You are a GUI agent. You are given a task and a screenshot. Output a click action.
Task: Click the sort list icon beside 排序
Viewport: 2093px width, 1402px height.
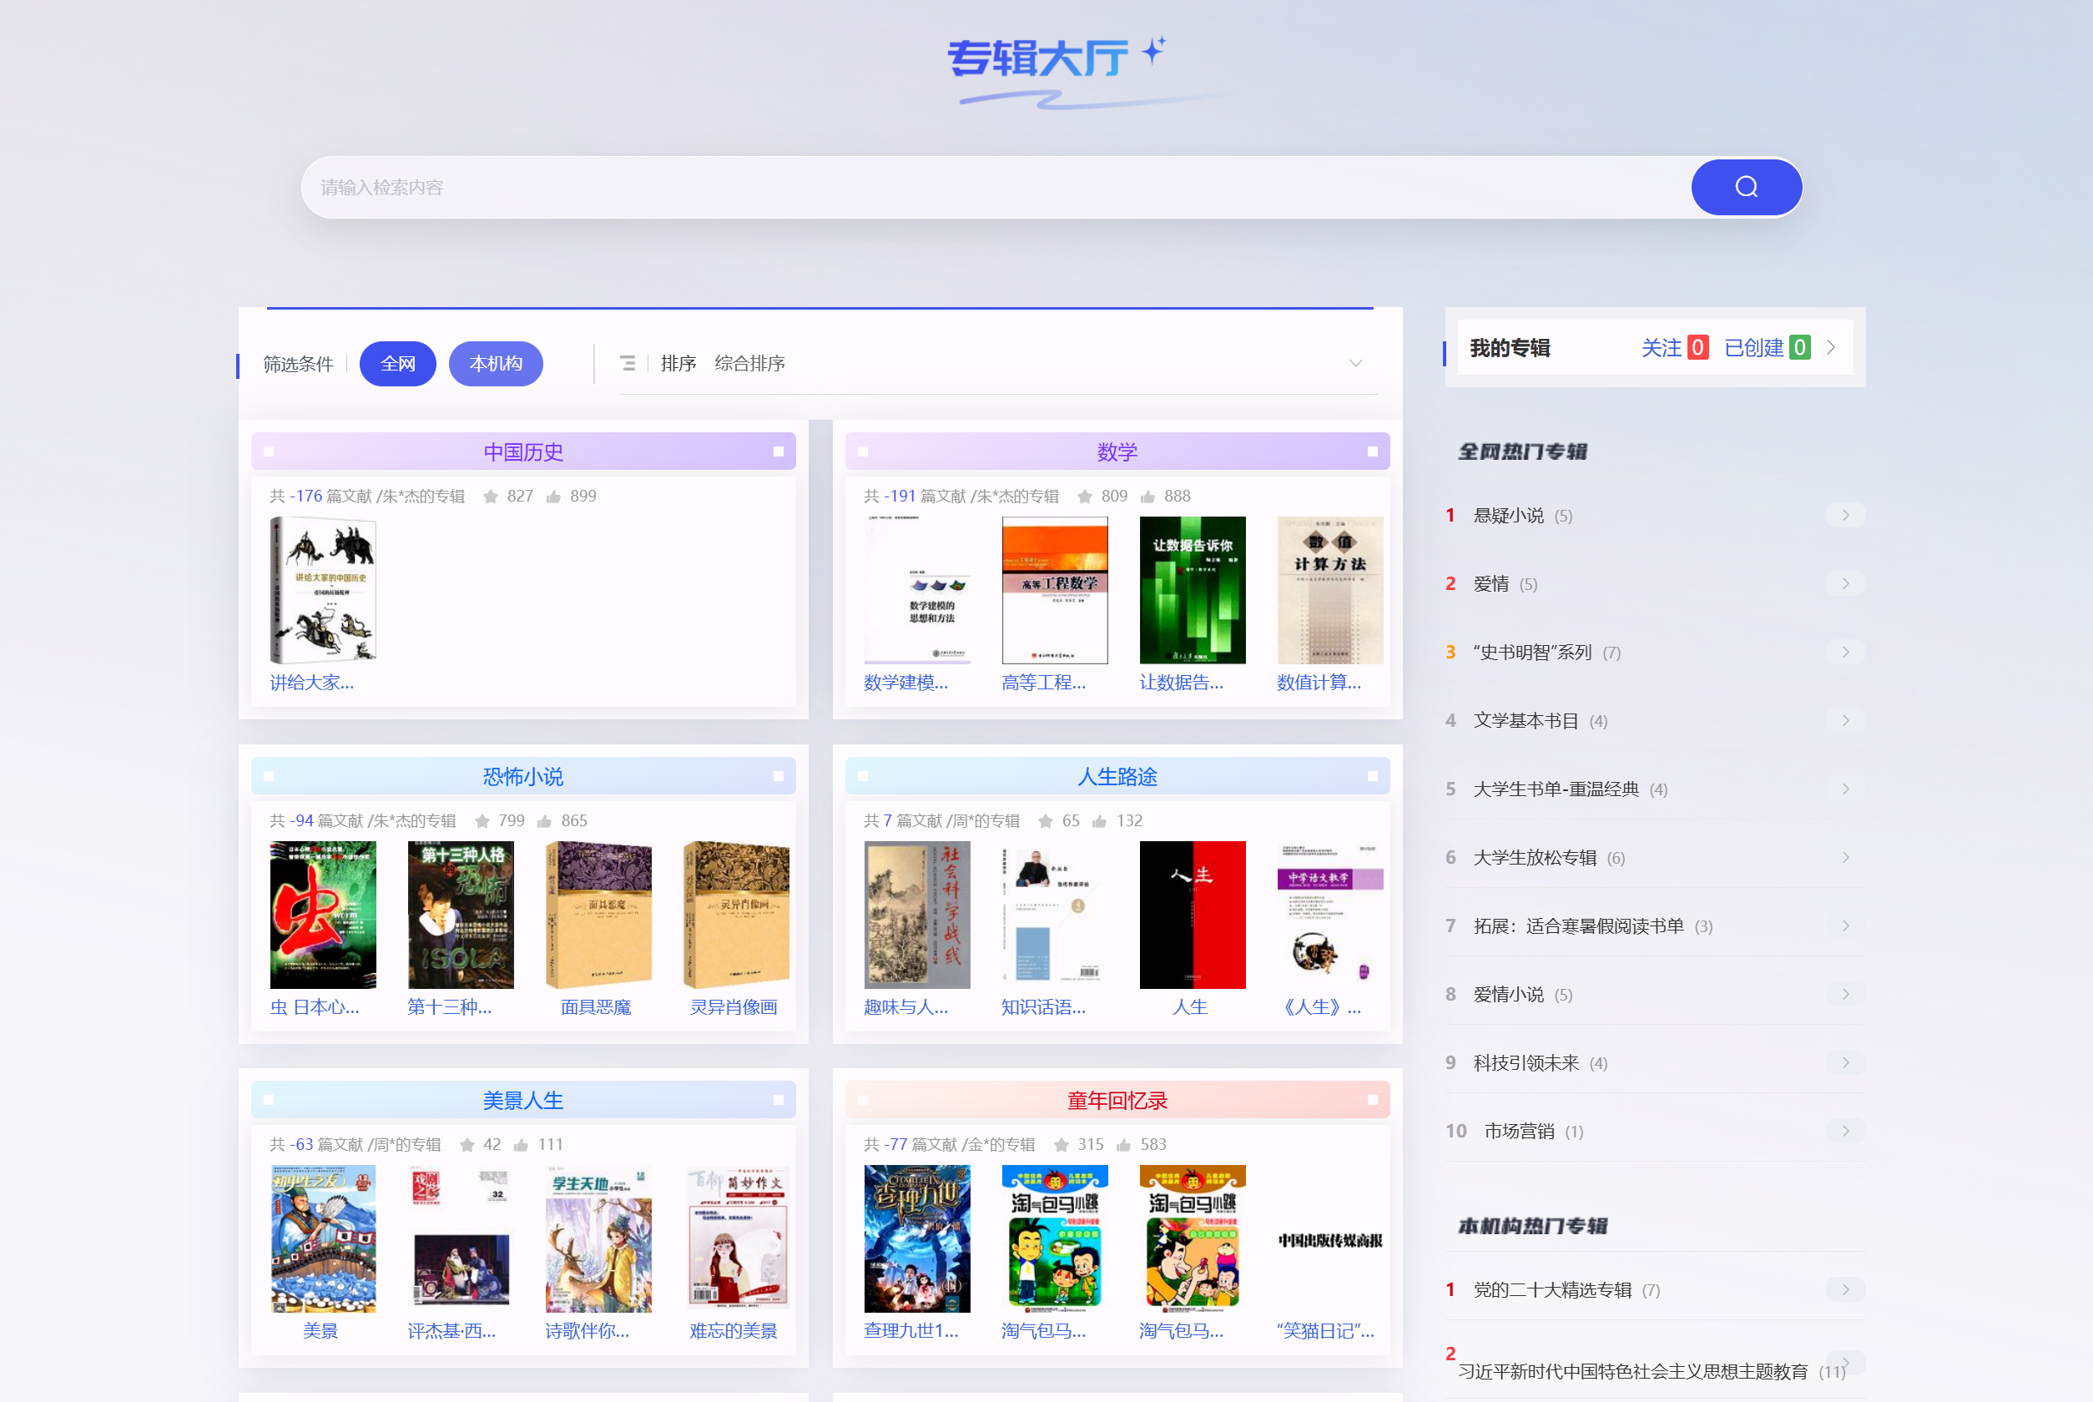pos(628,363)
